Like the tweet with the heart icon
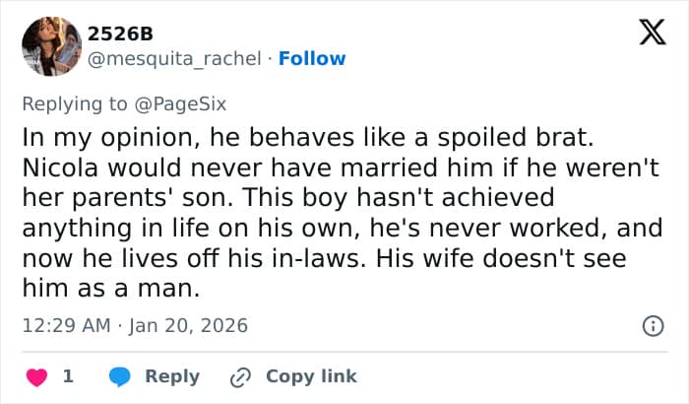 tap(36, 376)
